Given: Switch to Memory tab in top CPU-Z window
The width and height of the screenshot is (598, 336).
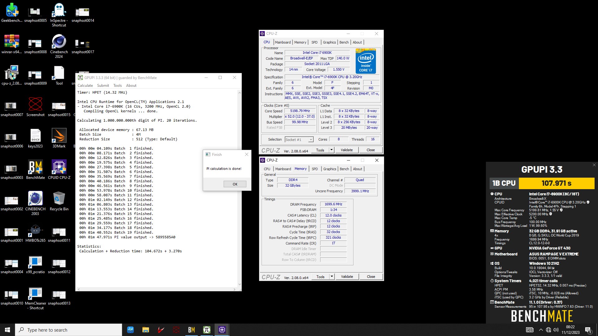Looking at the screenshot, I should tap(300, 42).
